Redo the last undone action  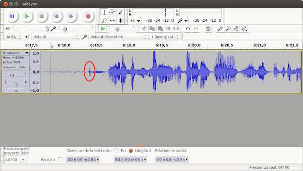tap(196, 29)
